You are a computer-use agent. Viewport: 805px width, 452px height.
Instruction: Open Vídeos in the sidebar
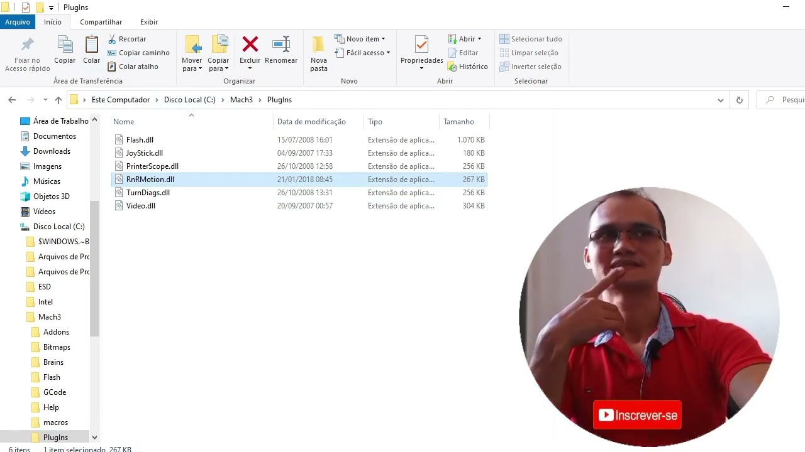[x=38, y=212]
